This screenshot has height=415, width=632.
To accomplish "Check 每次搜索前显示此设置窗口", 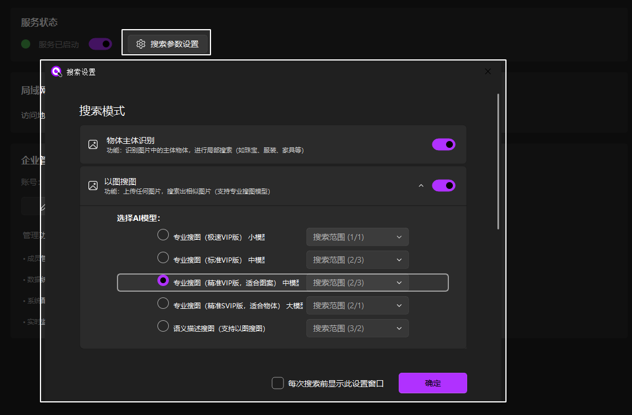I will coord(278,383).
